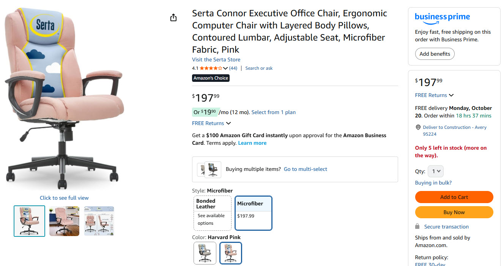
Task: Click the location pin delivery icon
Action: click(x=418, y=127)
